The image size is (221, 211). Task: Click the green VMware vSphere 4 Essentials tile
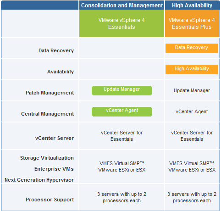(122, 23)
